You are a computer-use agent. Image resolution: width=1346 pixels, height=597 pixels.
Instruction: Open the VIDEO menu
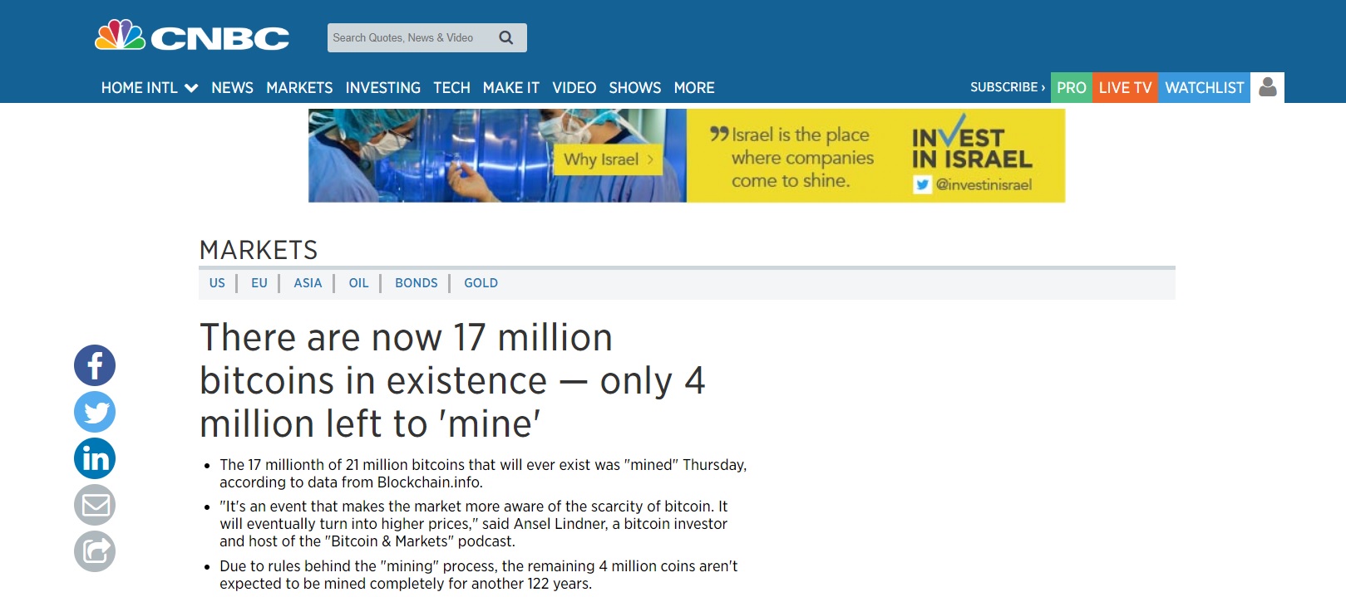(x=574, y=87)
